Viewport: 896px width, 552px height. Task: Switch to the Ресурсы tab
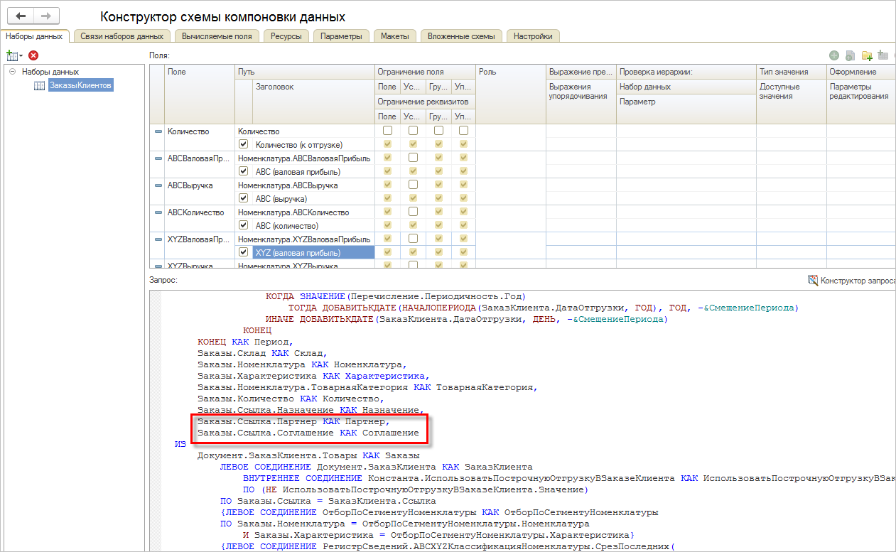point(286,36)
